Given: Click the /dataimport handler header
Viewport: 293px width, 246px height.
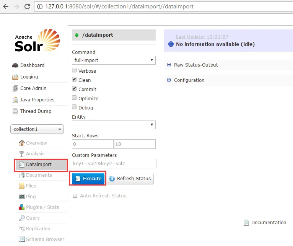Looking at the screenshot, I should pyautogui.click(x=114, y=35).
